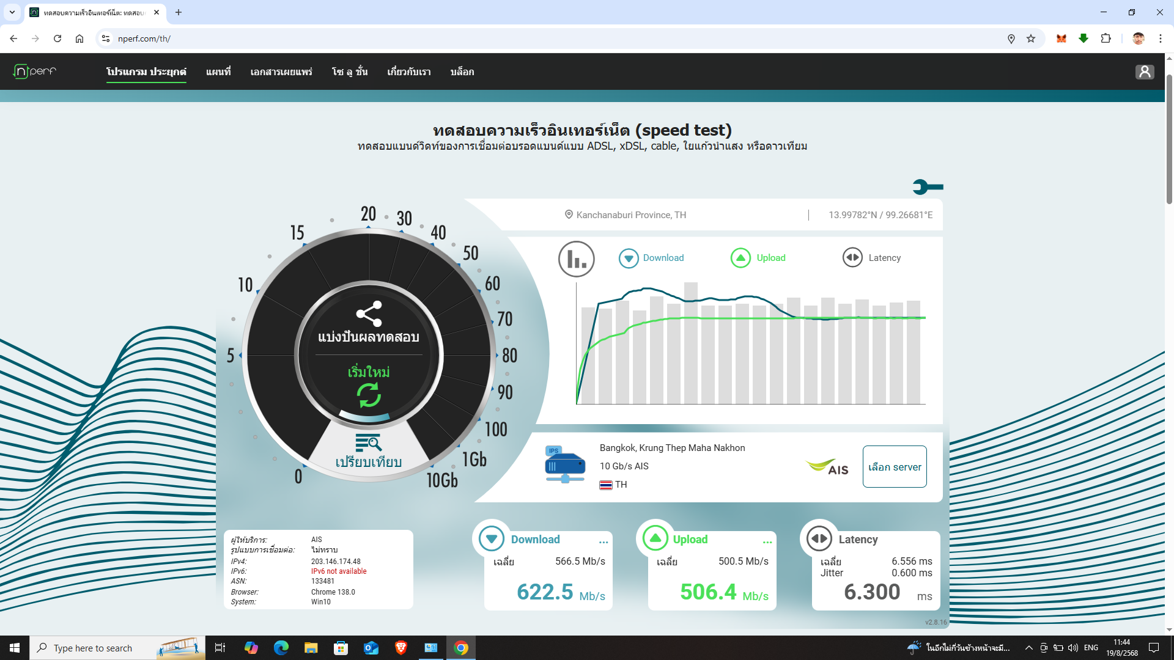The height and width of the screenshot is (660, 1174).
Task: Toggle the Upload graph legend
Action: pyautogui.click(x=758, y=258)
